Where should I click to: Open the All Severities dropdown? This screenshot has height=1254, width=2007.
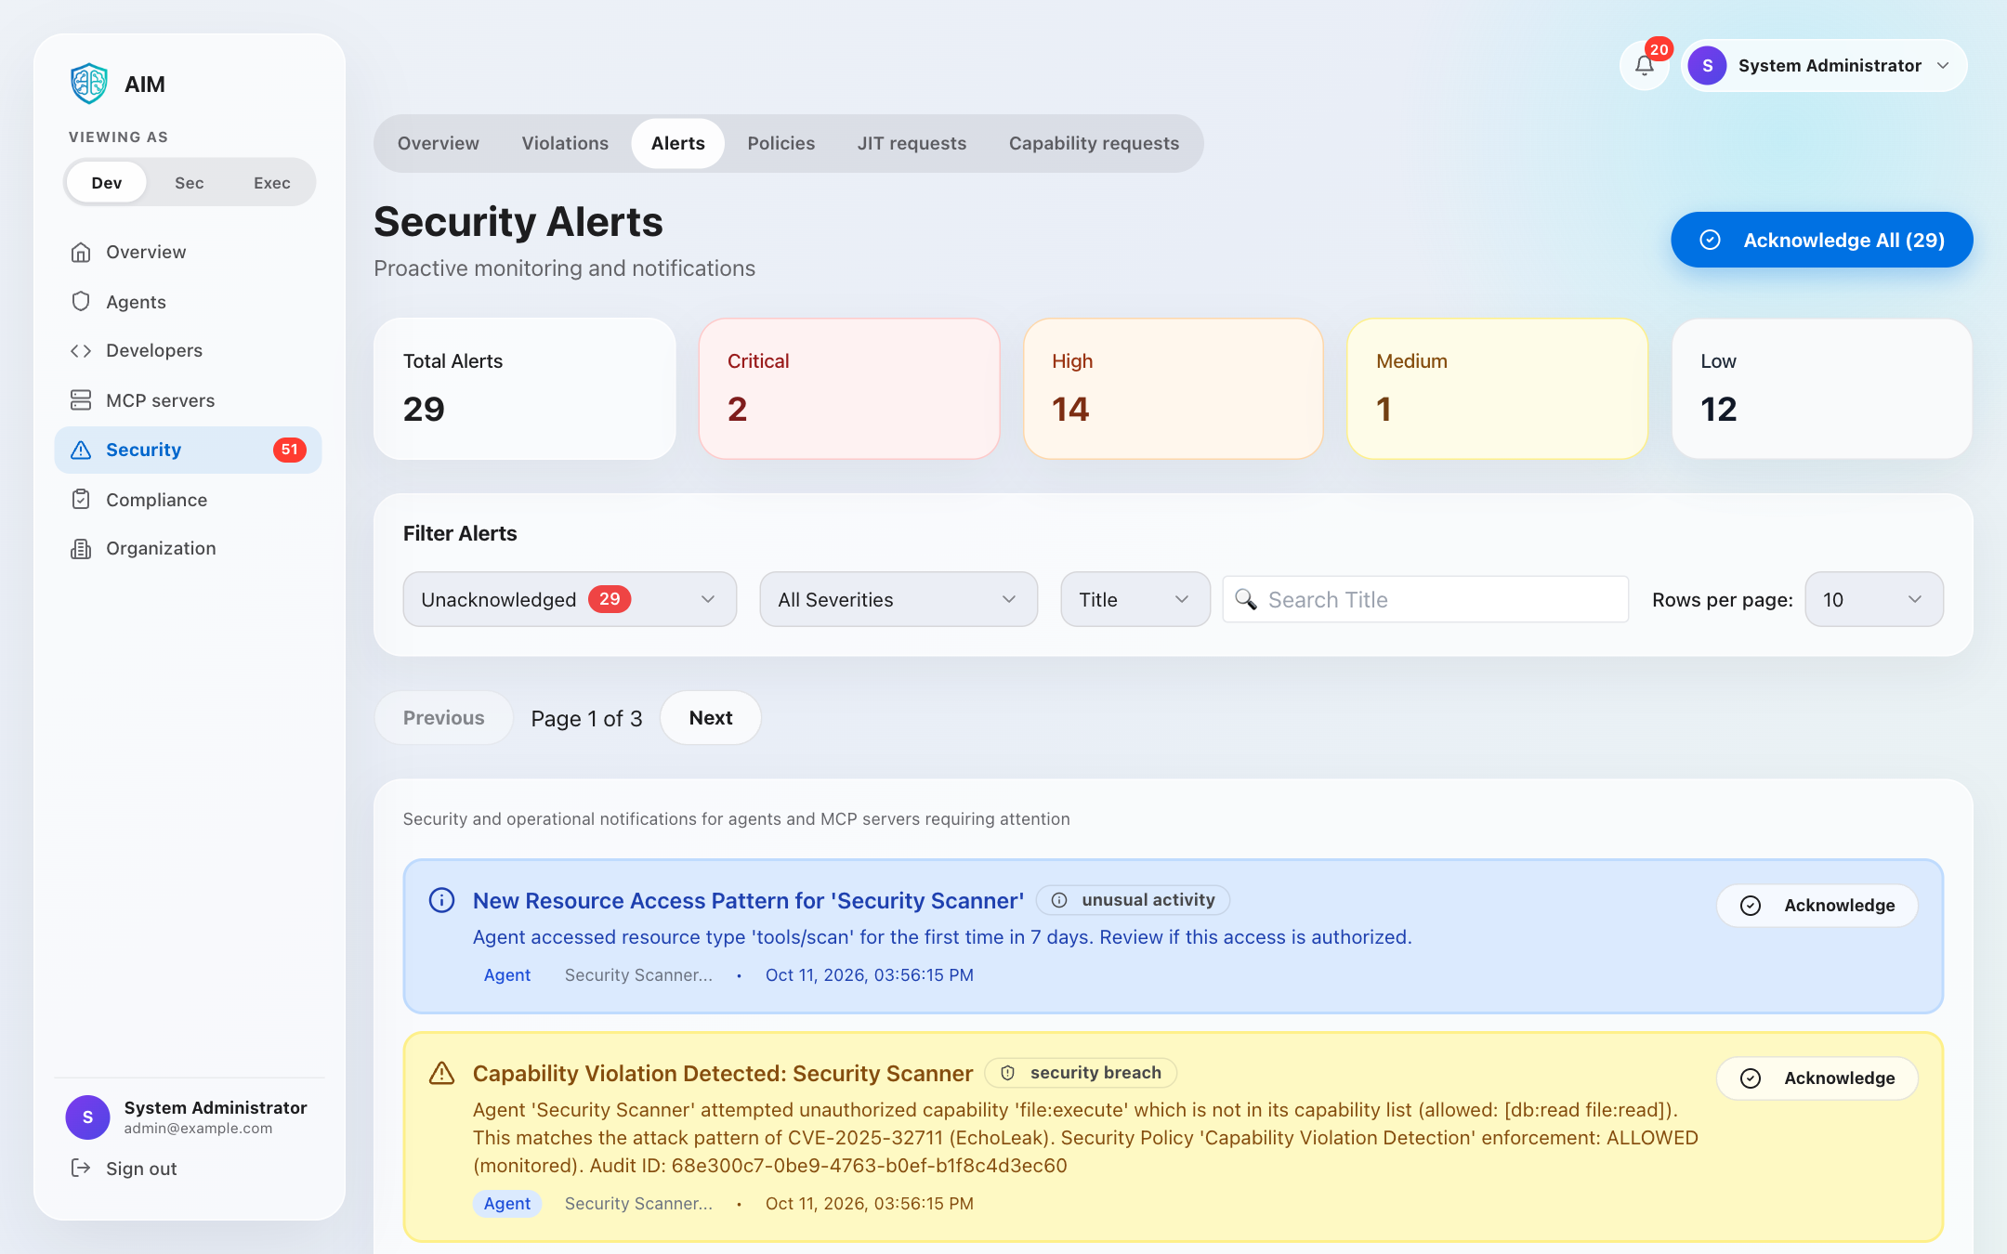[x=899, y=599]
